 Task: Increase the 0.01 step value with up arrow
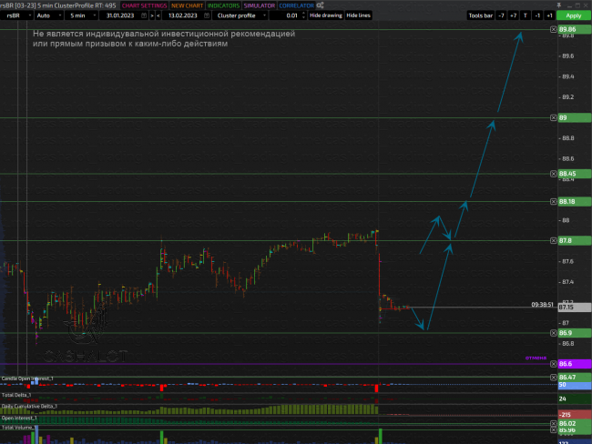[302, 13]
